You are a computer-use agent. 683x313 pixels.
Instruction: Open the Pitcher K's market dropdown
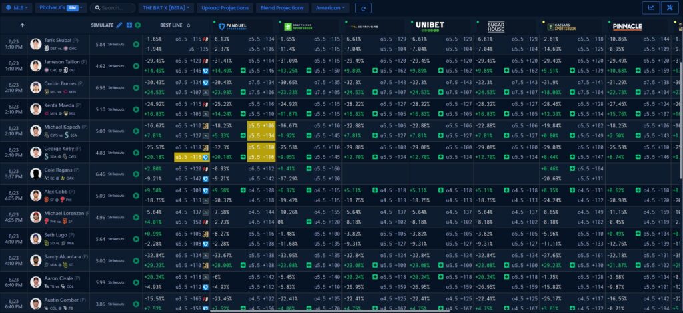point(61,8)
